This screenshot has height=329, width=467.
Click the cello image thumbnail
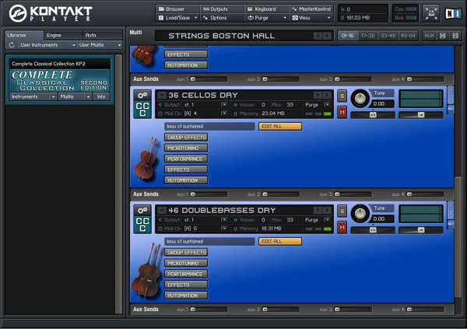coord(146,159)
